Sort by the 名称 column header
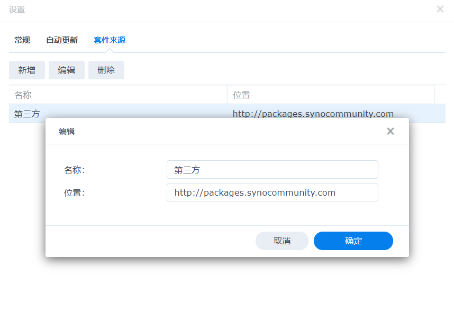 point(118,95)
